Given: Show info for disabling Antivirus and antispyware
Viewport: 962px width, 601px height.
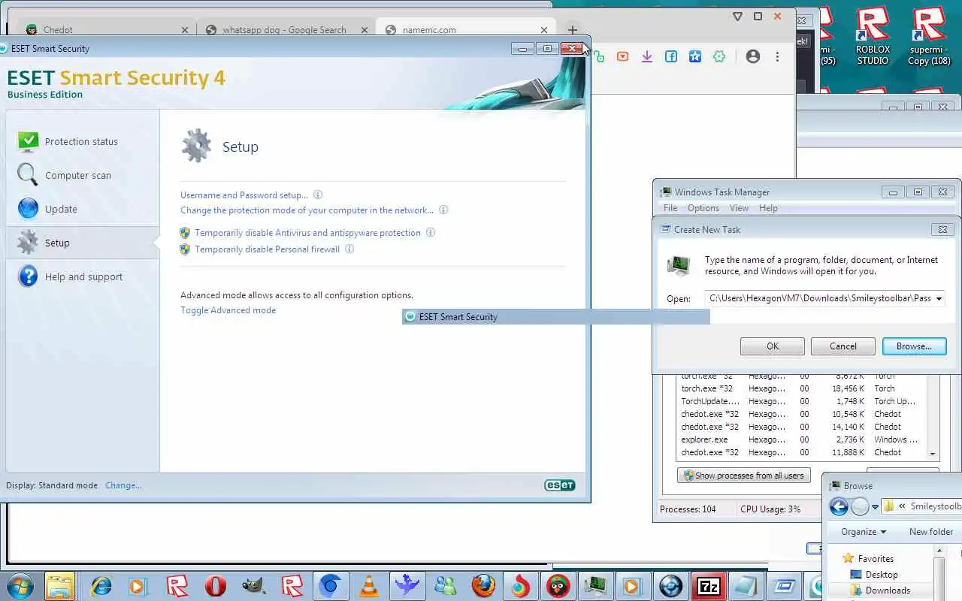Looking at the screenshot, I should [431, 233].
